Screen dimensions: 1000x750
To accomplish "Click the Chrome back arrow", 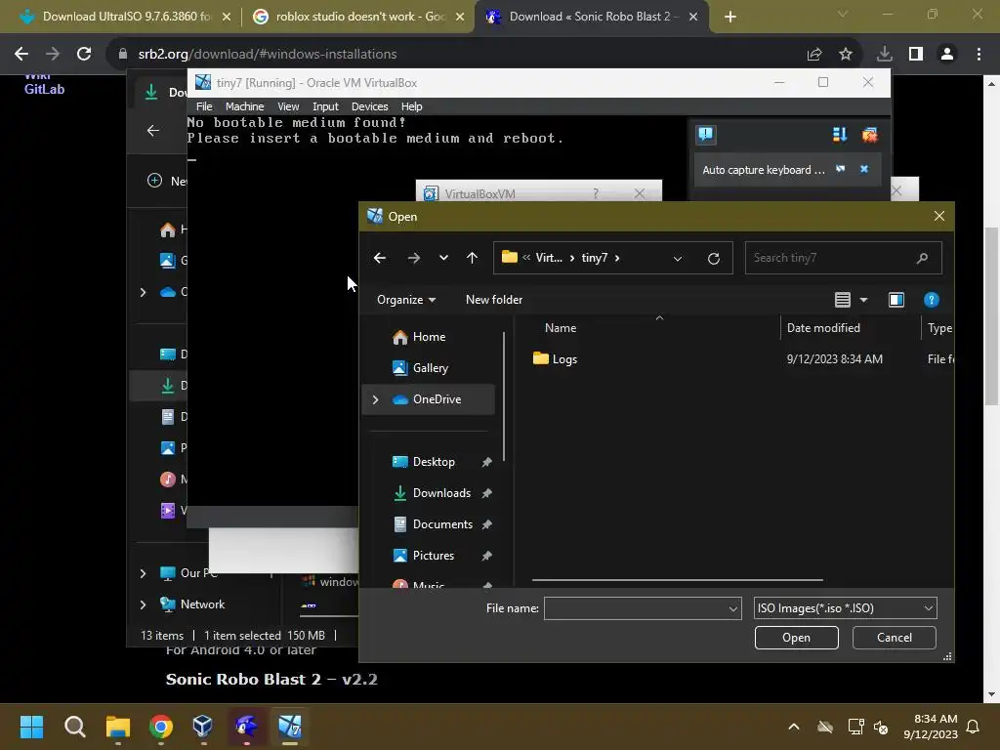I will point(21,55).
